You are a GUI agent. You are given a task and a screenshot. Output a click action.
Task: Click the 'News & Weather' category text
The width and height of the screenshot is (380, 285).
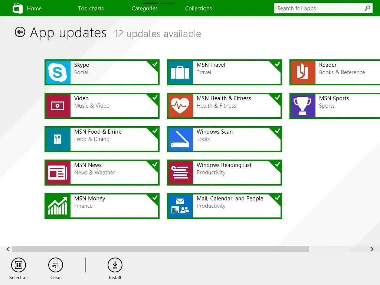95,173
